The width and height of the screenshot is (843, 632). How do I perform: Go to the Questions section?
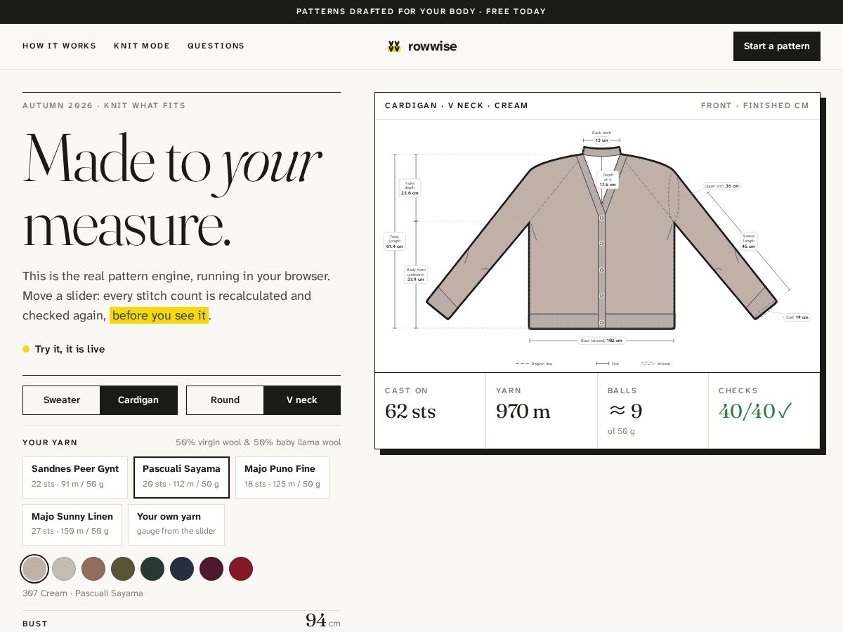216,46
